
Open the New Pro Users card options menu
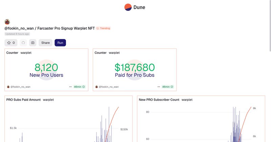click(x=70, y=87)
